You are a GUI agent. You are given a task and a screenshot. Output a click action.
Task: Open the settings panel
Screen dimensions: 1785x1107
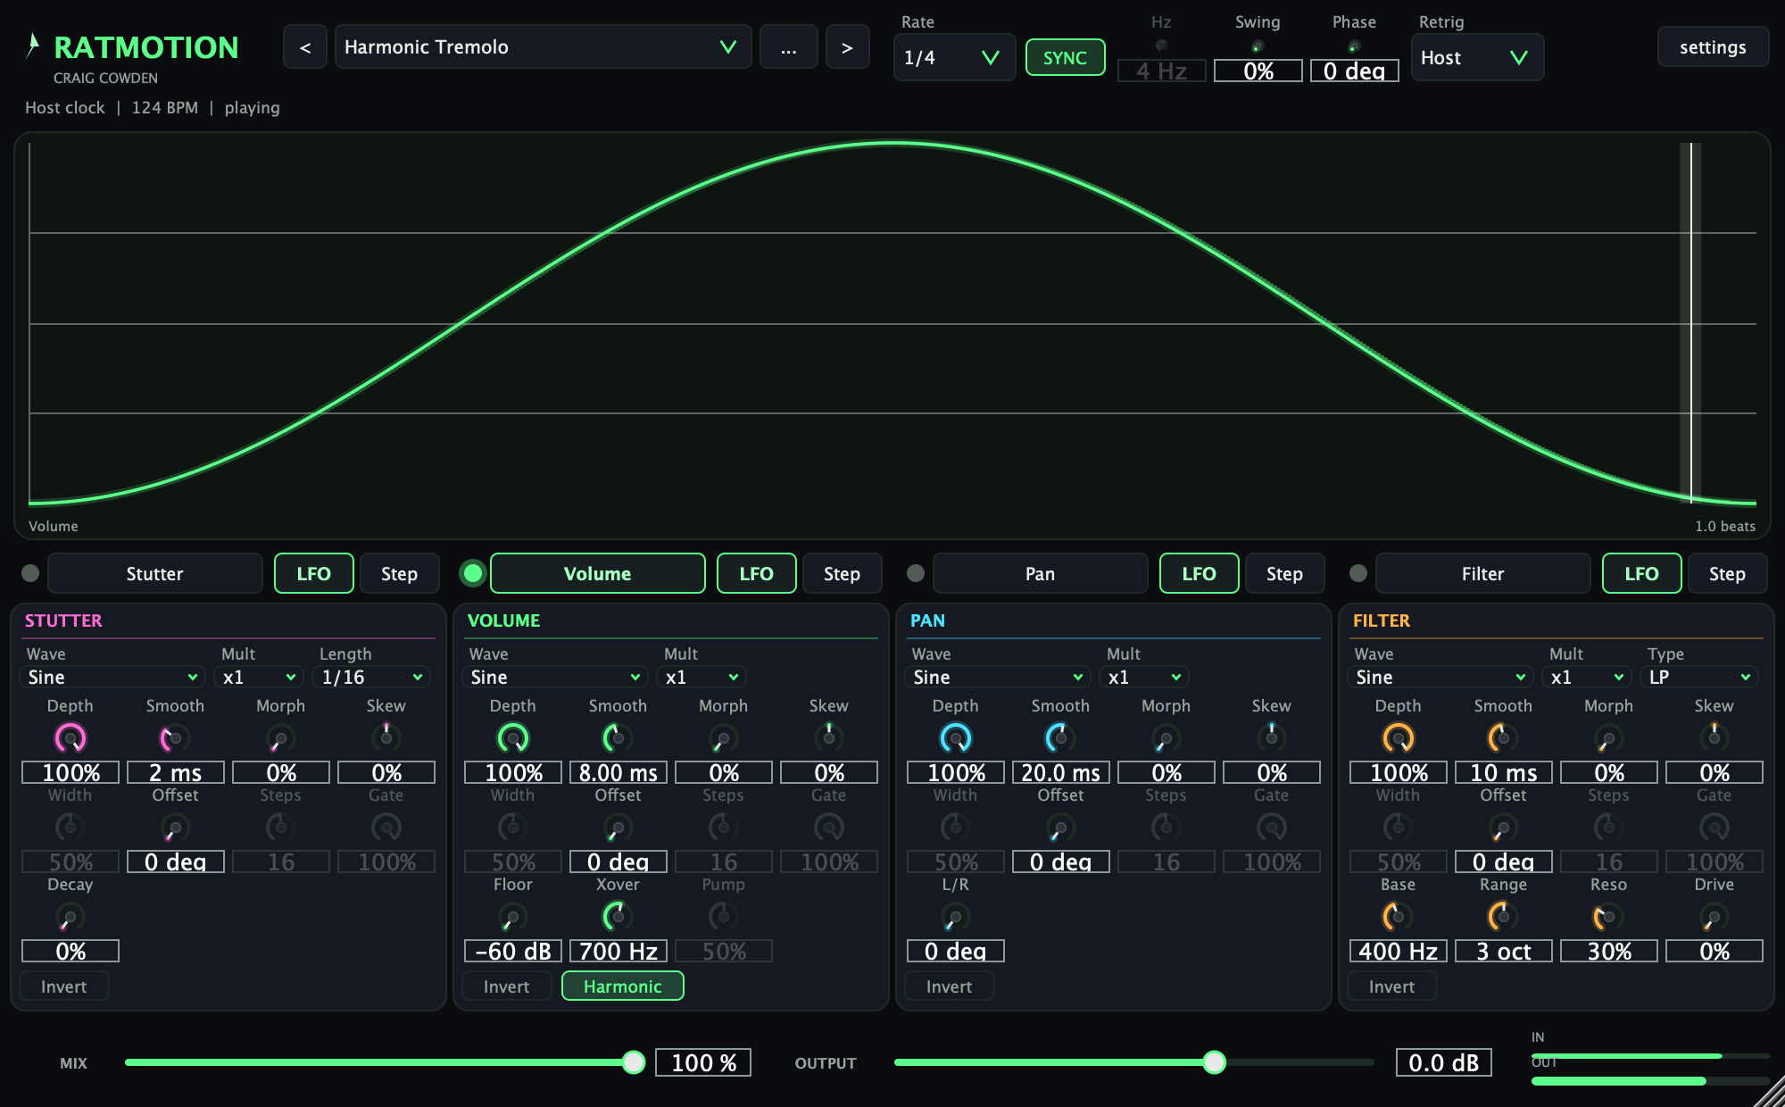(1713, 47)
